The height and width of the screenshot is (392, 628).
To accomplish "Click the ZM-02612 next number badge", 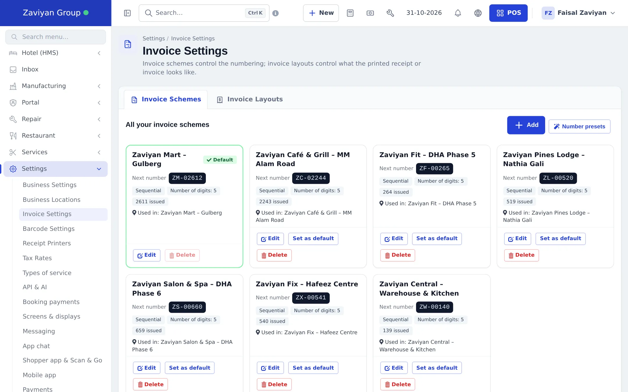I will coord(187,178).
